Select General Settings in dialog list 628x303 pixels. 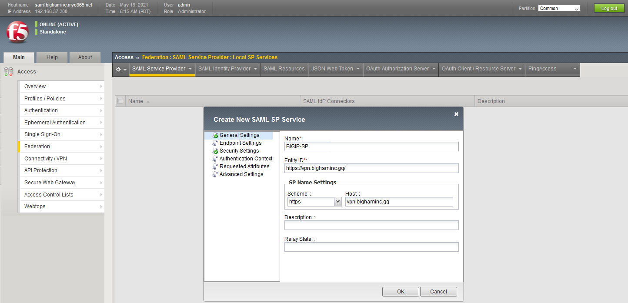pos(239,135)
